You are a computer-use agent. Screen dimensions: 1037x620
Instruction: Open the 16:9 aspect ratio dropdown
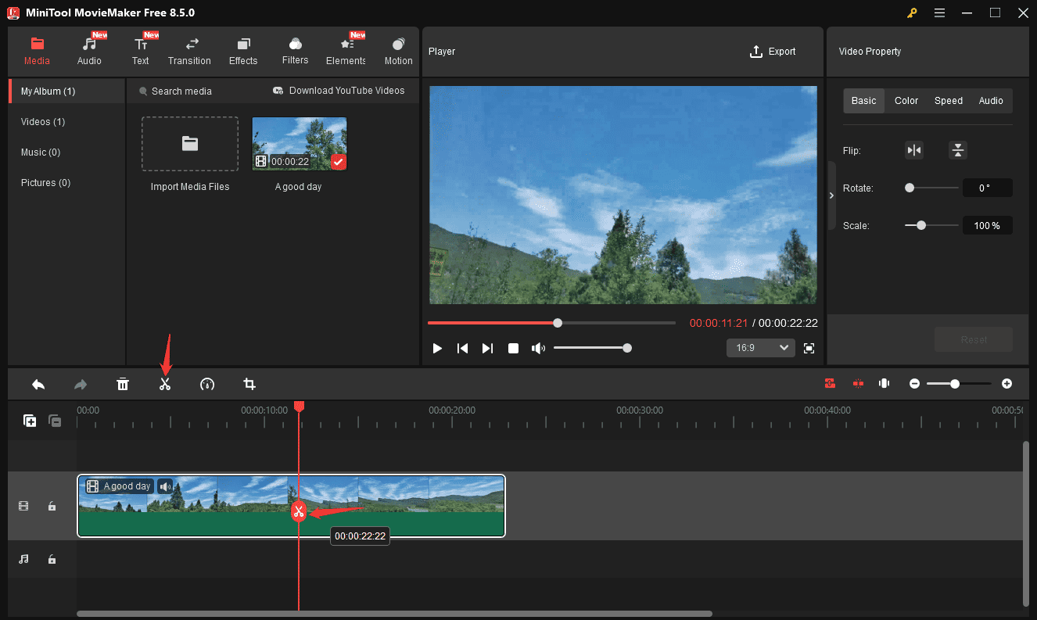(760, 347)
